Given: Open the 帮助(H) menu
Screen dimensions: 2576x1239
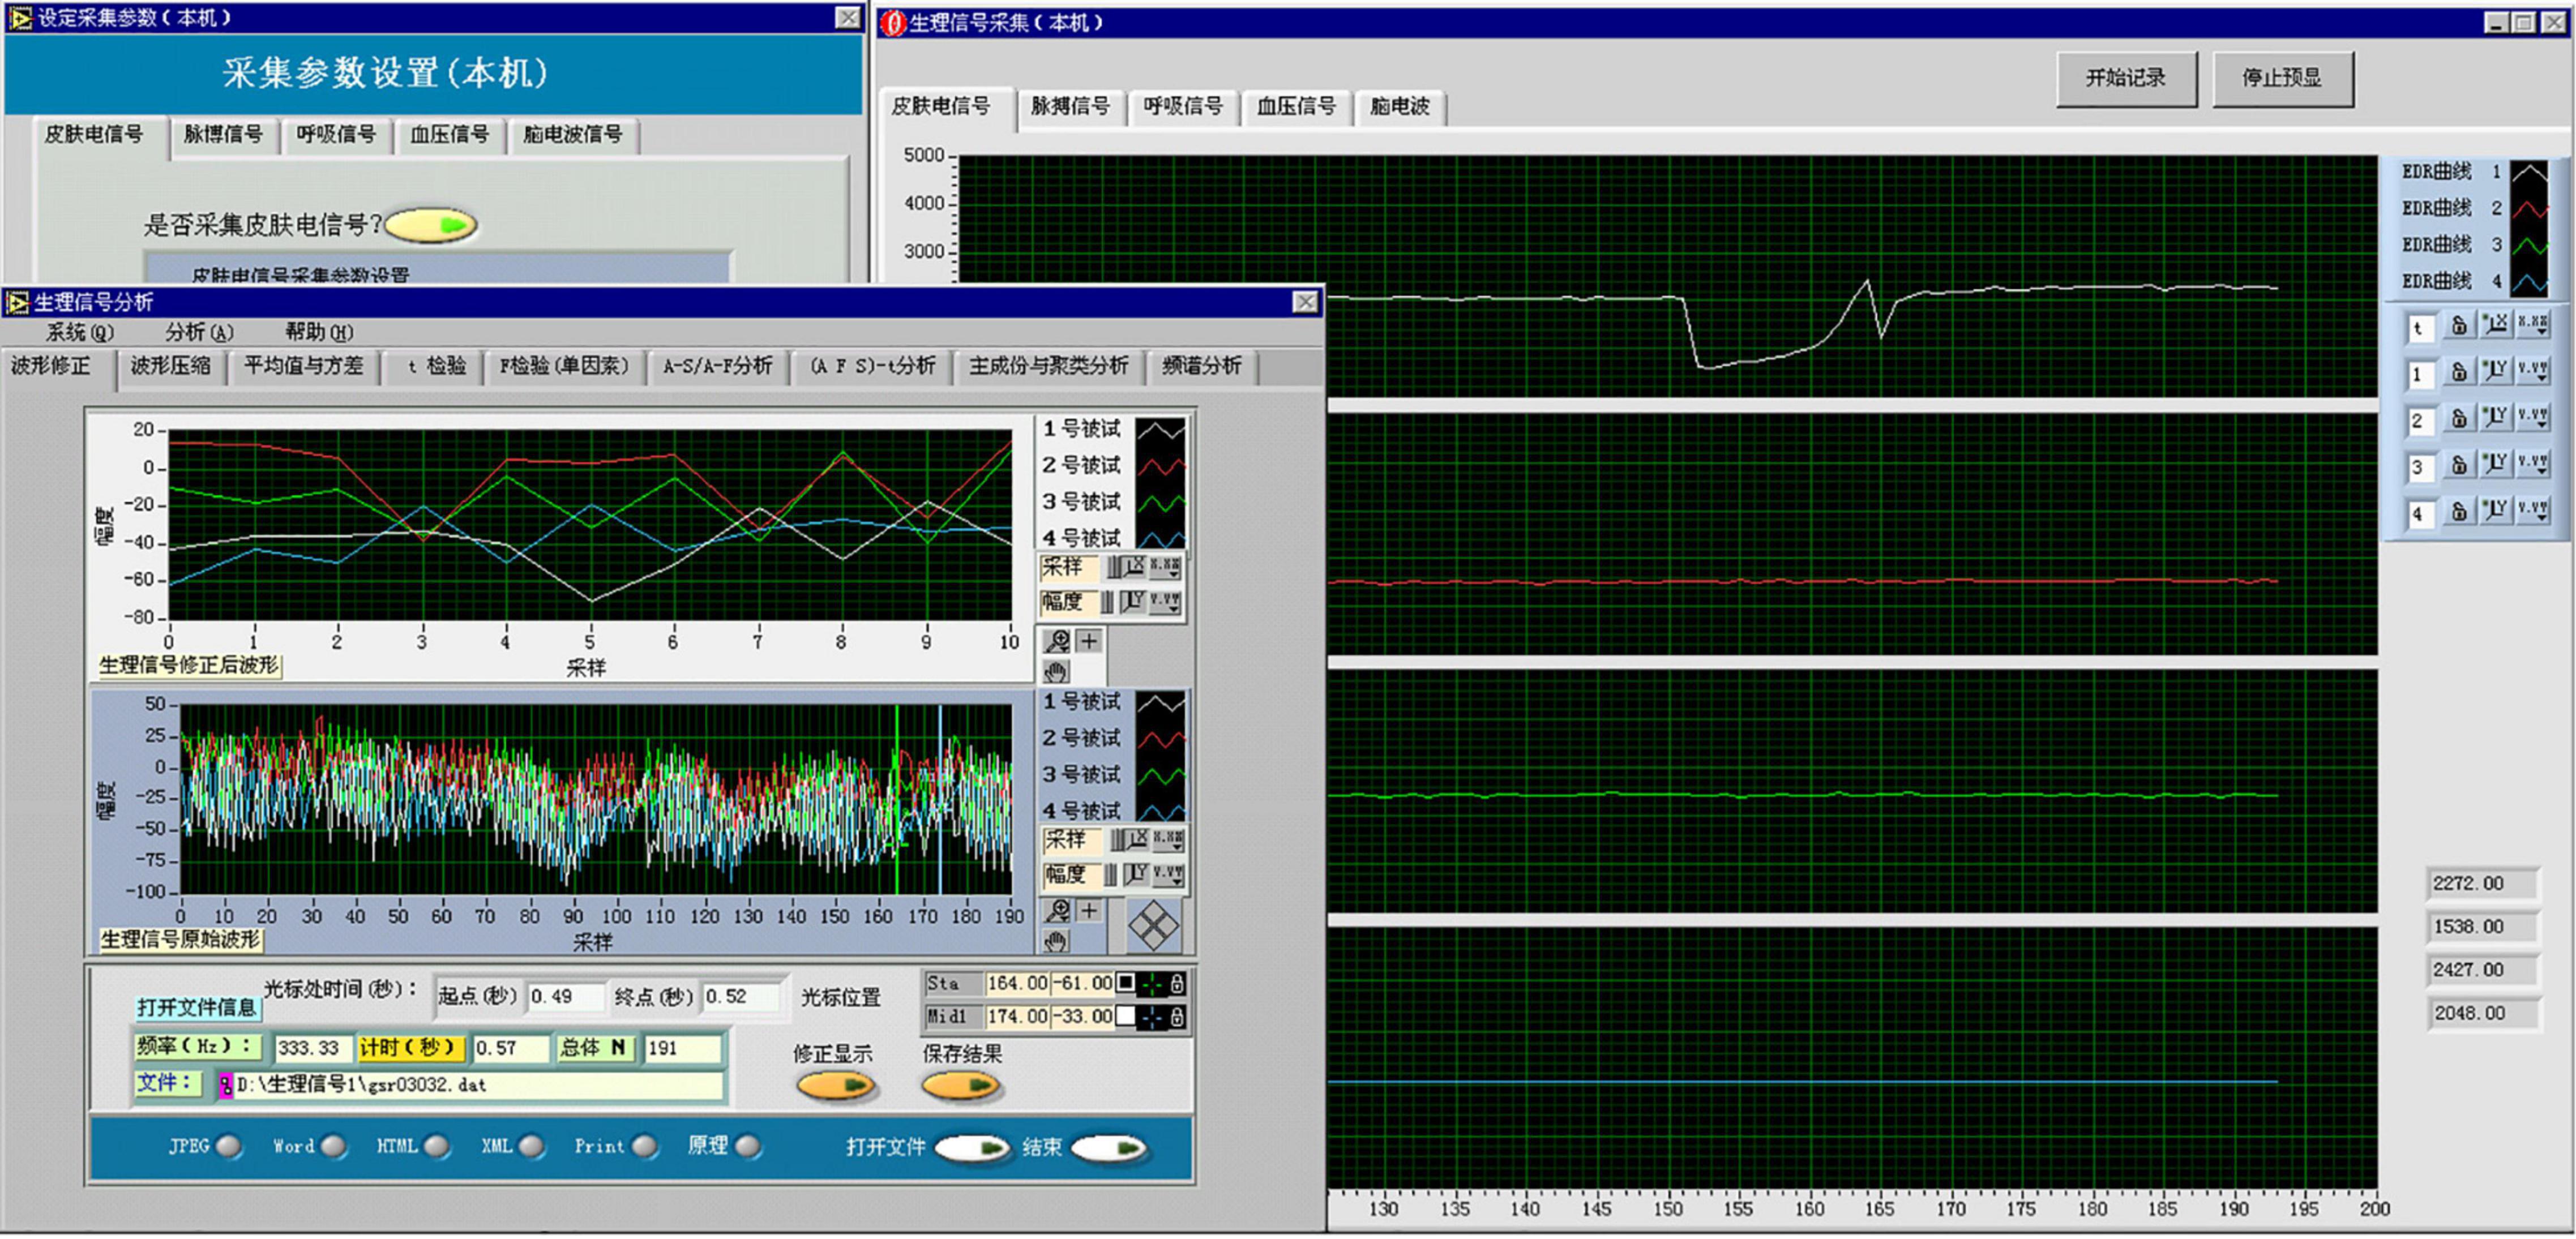Looking at the screenshot, I should [x=319, y=332].
